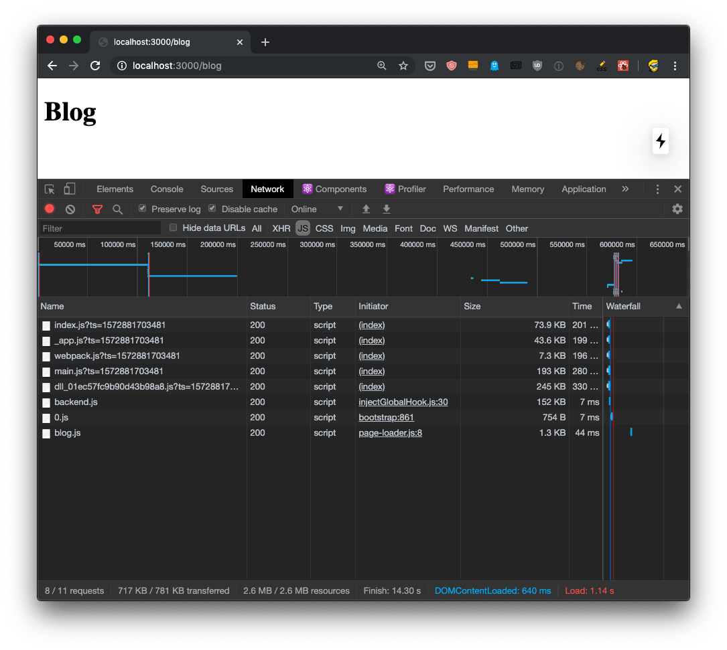Click the Filter text input field
Viewport: 727px width, 650px height.
[101, 228]
